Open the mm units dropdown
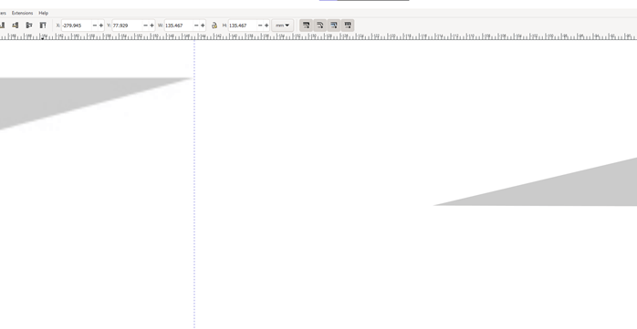 click(282, 26)
